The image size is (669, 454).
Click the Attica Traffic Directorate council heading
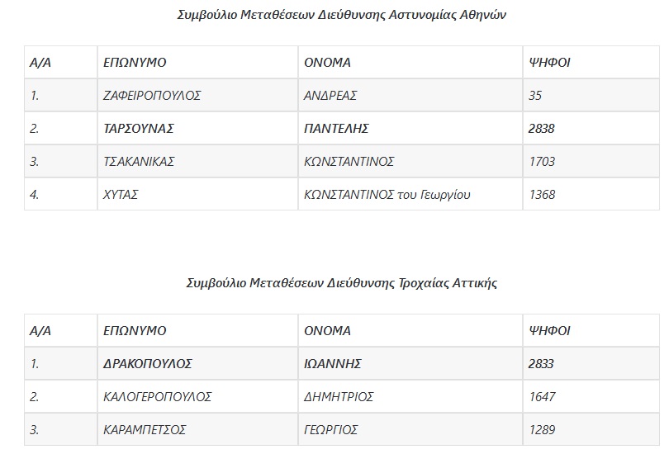[x=341, y=283]
